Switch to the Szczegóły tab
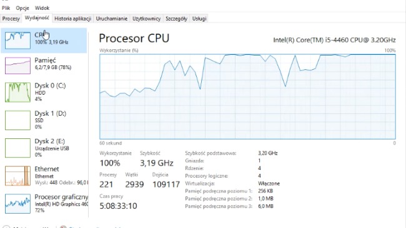 (176, 19)
